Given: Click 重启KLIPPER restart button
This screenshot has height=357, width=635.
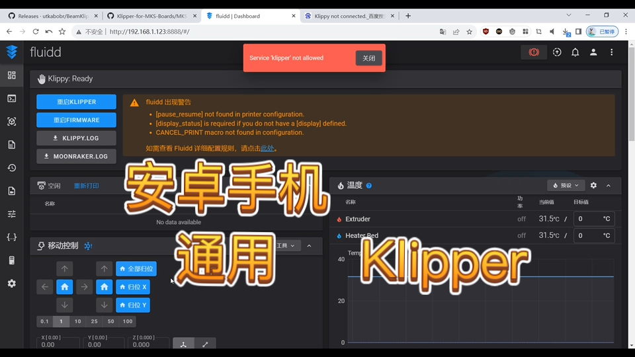Looking at the screenshot, I should (x=76, y=102).
